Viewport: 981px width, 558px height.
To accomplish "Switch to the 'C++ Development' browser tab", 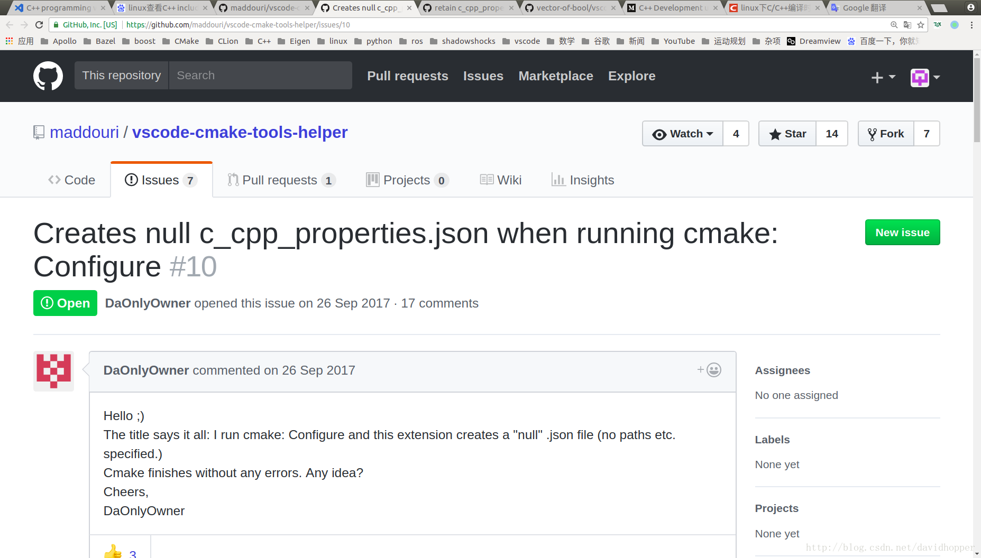I will 673,8.
